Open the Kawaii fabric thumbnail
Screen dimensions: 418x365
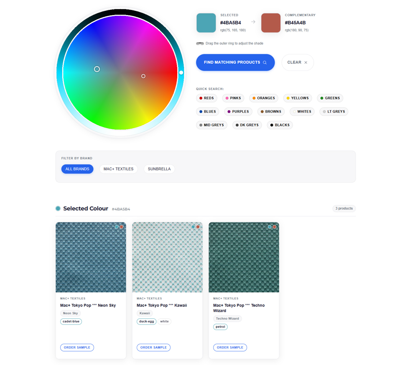pyautogui.click(x=168, y=257)
